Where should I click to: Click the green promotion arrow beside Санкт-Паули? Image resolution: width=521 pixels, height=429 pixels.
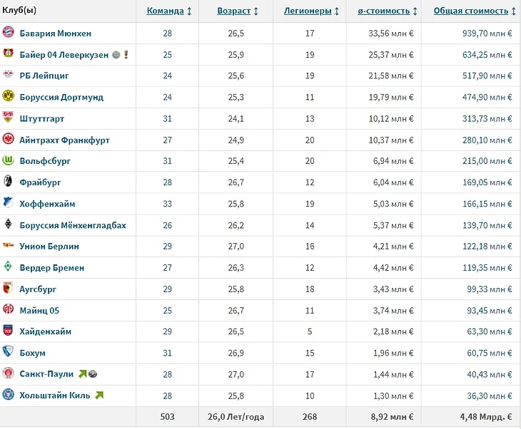pyautogui.click(x=82, y=374)
